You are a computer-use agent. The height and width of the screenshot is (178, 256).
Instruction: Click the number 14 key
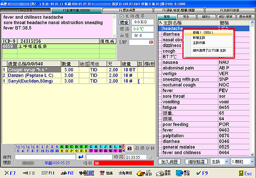42,151
